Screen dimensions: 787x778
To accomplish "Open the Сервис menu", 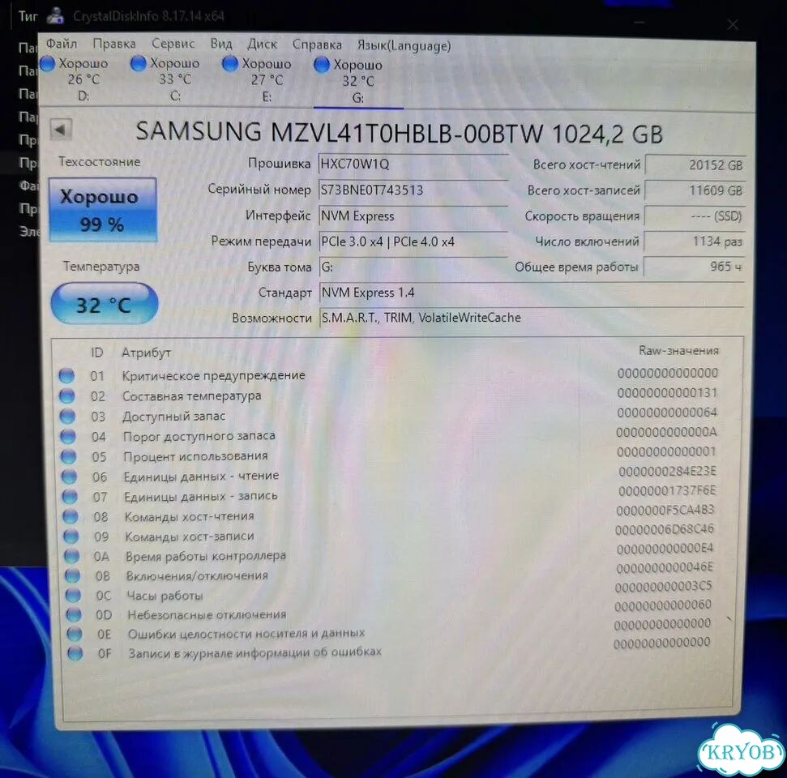I will tap(173, 45).
